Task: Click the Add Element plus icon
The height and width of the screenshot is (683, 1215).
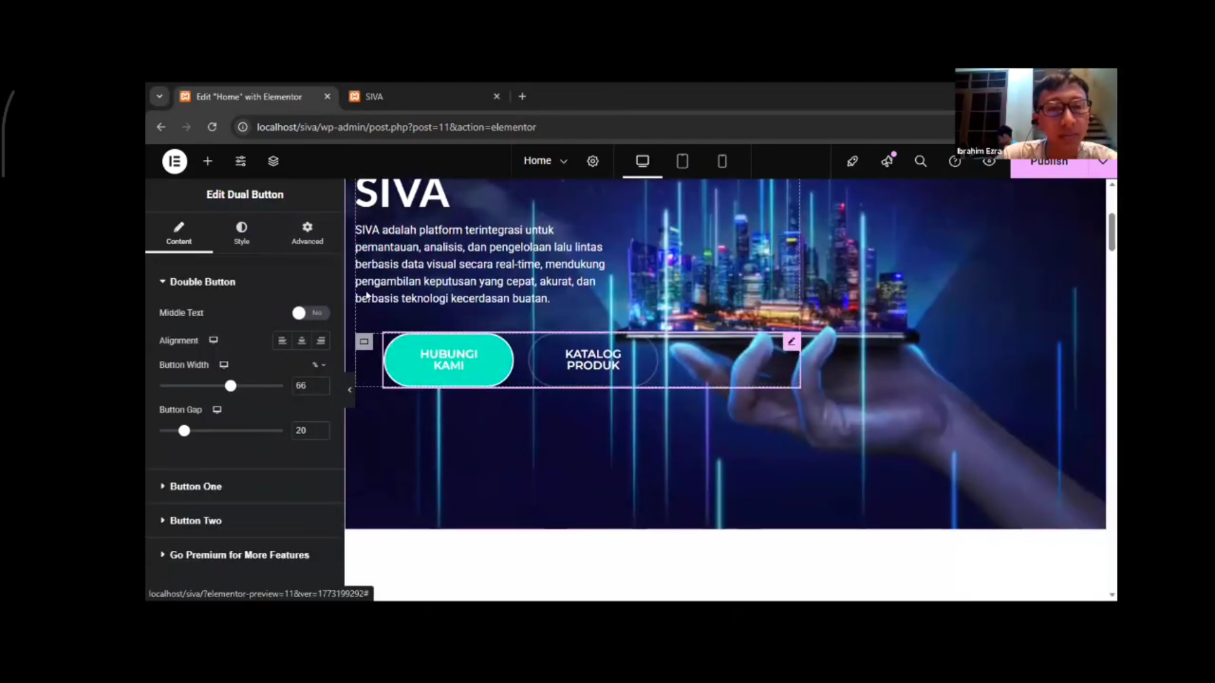Action: (x=208, y=161)
